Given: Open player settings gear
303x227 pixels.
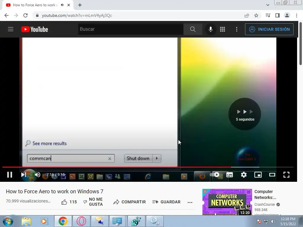Looking at the screenshot, I should [x=244, y=175].
